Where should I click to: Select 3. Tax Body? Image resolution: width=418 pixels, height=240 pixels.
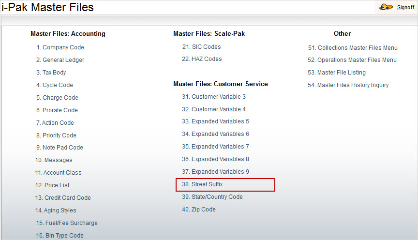[51, 73]
